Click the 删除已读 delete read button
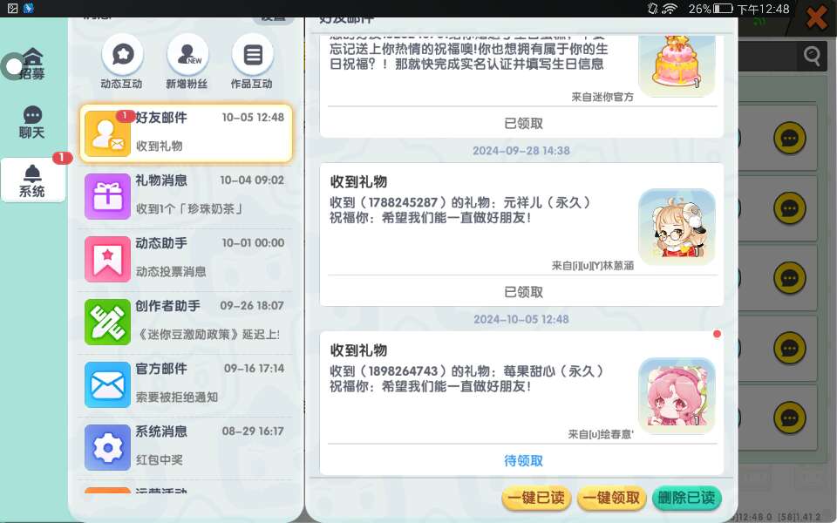837x523 pixels. 687,498
